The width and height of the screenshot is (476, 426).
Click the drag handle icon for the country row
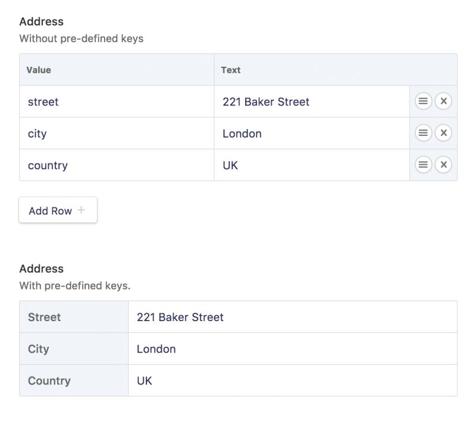click(x=423, y=164)
